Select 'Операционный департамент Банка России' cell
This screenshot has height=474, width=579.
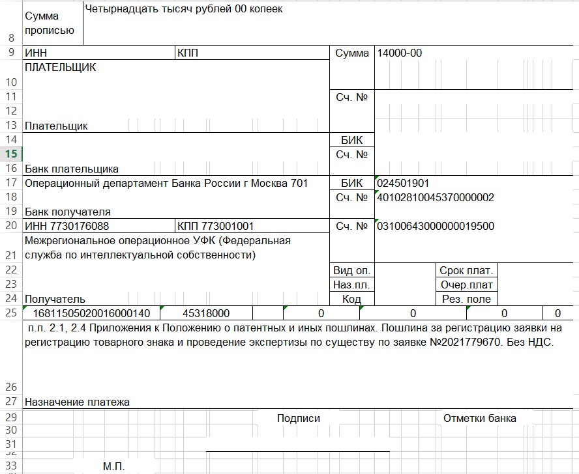point(176,183)
